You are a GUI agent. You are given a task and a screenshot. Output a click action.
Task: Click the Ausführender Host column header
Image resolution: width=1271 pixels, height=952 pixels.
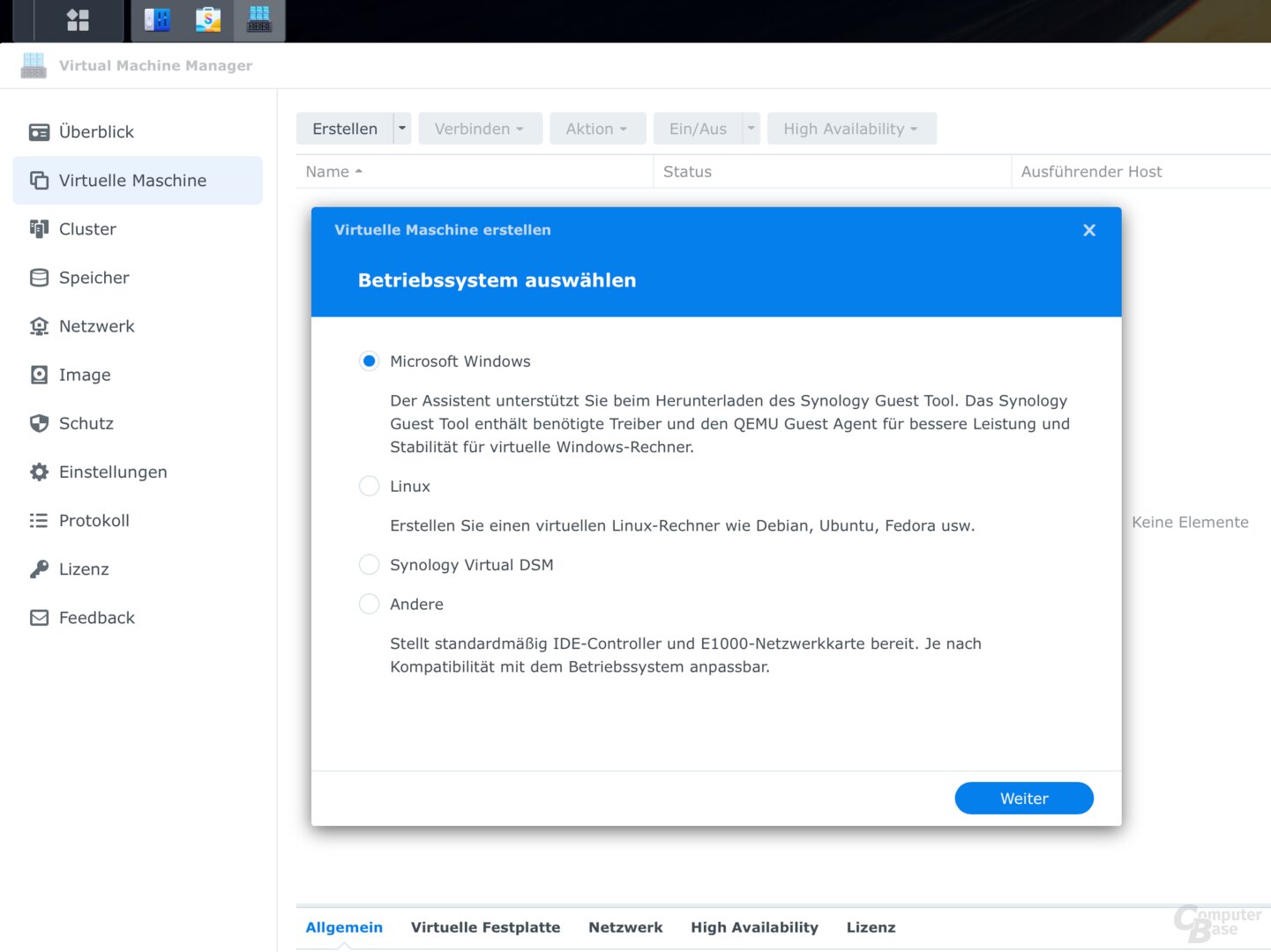click(x=1141, y=172)
